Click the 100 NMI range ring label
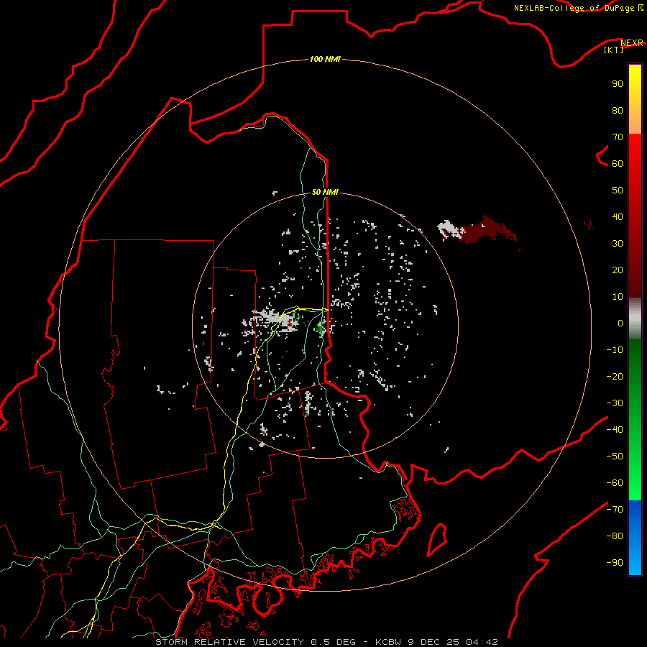647x647 pixels. pos(325,59)
